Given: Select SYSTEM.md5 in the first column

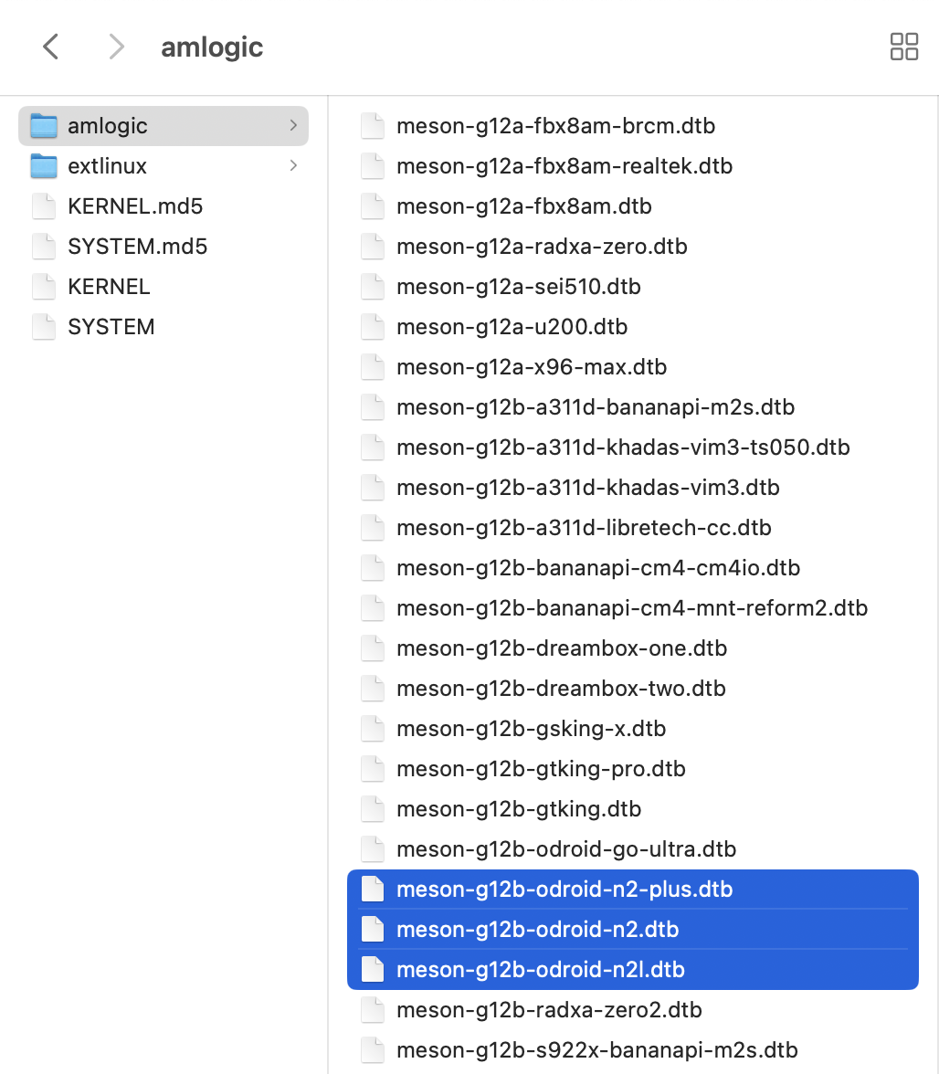Looking at the screenshot, I should click(137, 247).
